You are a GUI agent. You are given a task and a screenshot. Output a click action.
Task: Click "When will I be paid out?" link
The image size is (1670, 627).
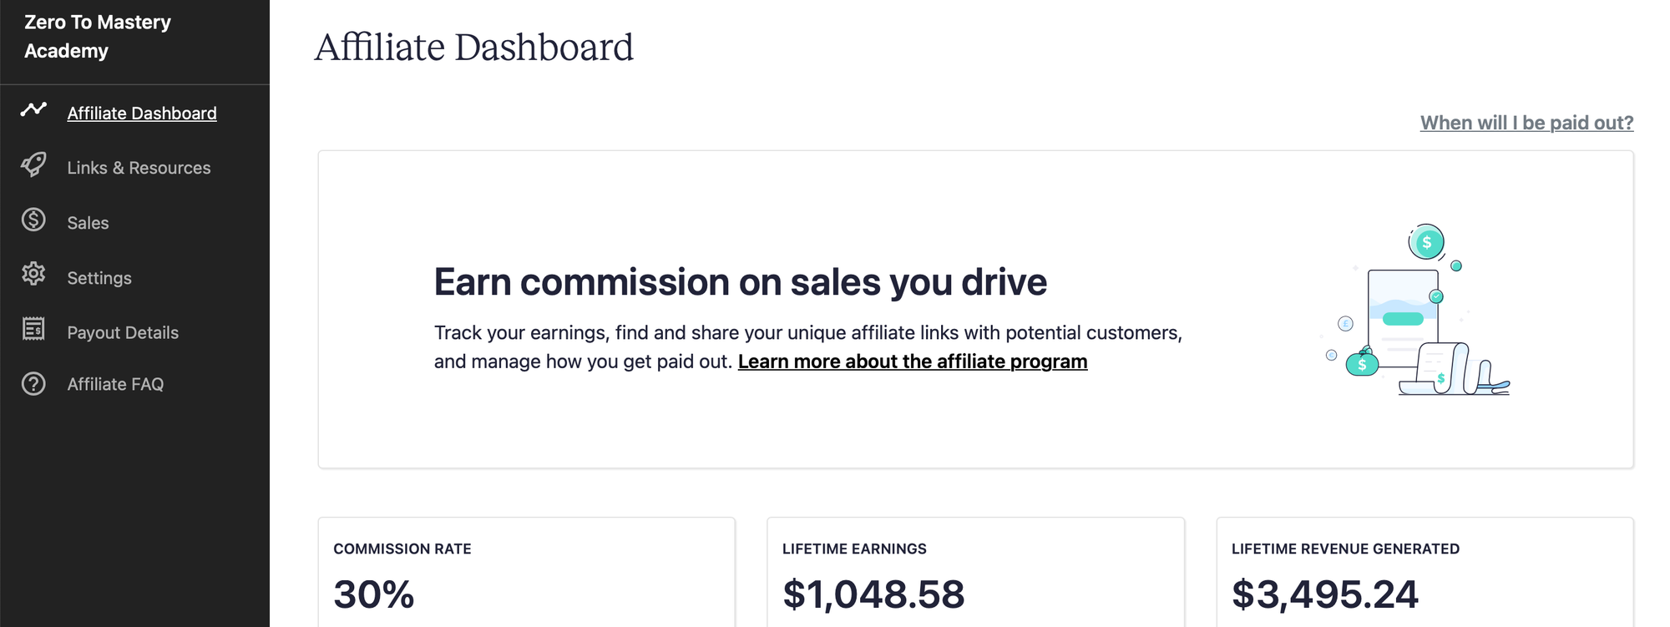click(1526, 123)
